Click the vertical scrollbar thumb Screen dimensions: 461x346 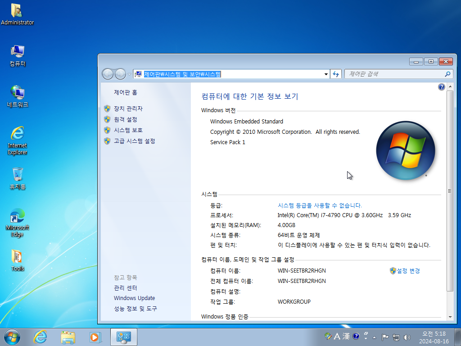(x=450, y=191)
